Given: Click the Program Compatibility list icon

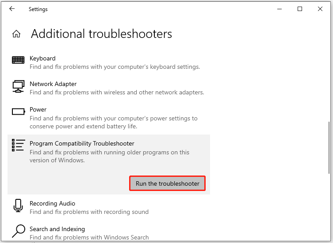Looking at the screenshot, I should pos(18,146).
